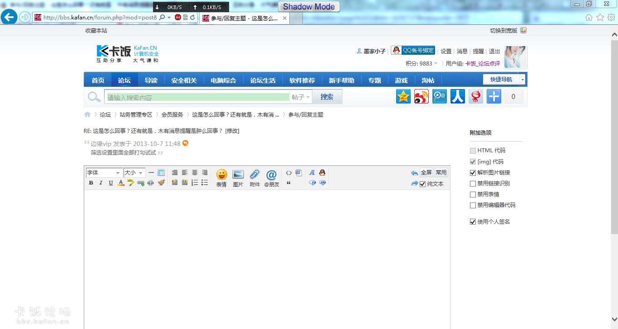Share to Renren network
Screen dimensions: 618x329
coord(458,96)
